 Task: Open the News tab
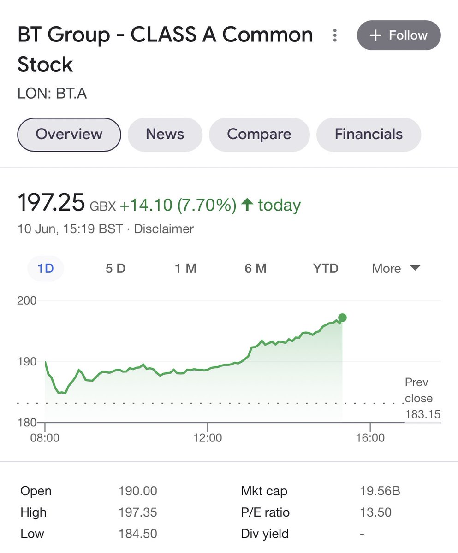[x=165, y=135]
